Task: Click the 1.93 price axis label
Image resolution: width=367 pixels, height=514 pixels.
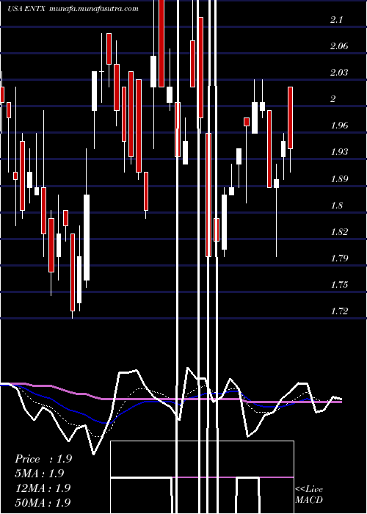Action: (x=339, y=152)
